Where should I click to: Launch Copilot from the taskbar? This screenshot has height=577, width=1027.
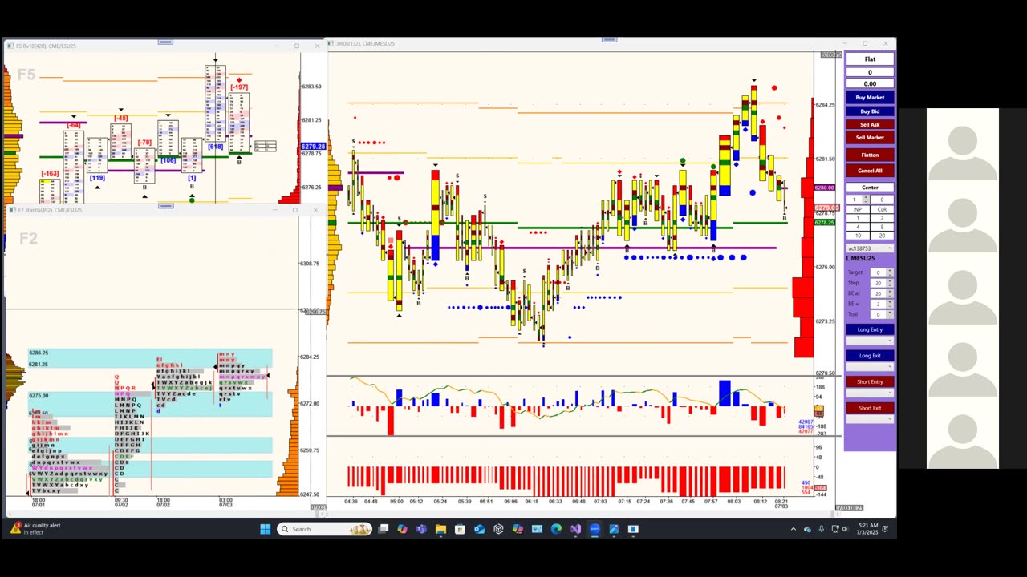pyautogui.click(x=402, y=529)
